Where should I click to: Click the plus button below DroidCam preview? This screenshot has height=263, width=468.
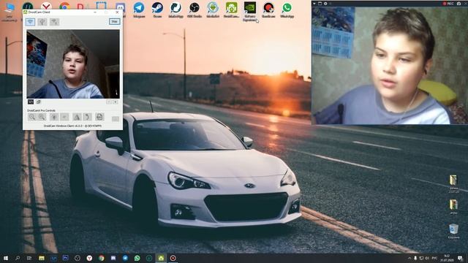coord(116,102)
